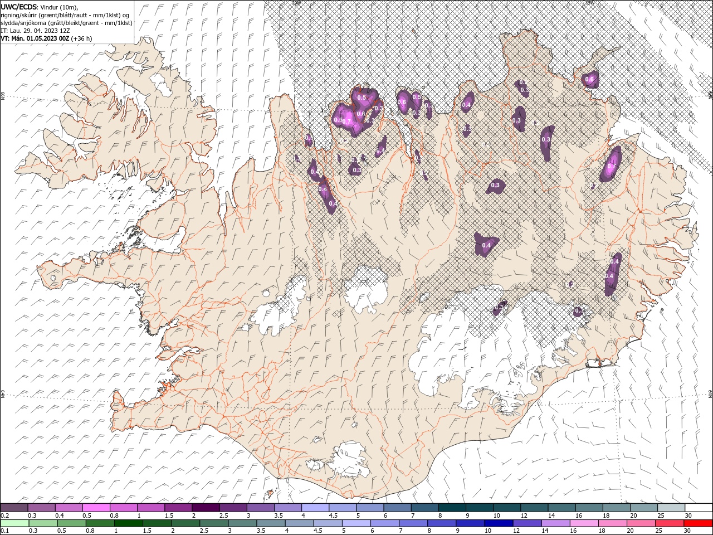Click the '20W' longitude label at the top
Image resolution: width=713 pixels, height=535 pixels.
point(296,2)
